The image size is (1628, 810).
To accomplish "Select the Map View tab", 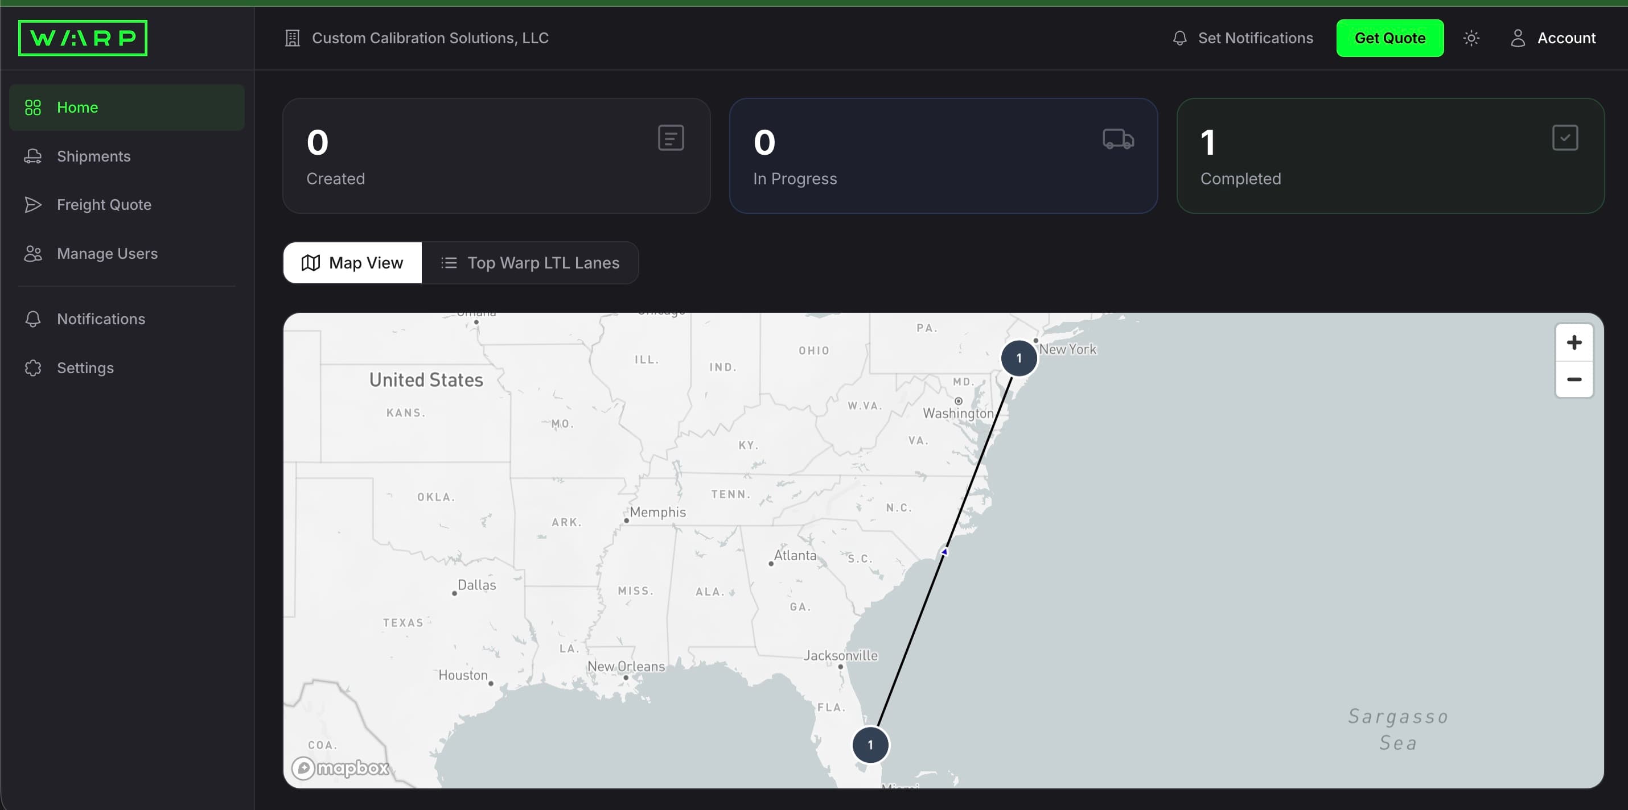I will (352, 263).
